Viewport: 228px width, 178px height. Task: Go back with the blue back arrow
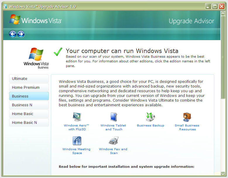(x=13, y=34)
